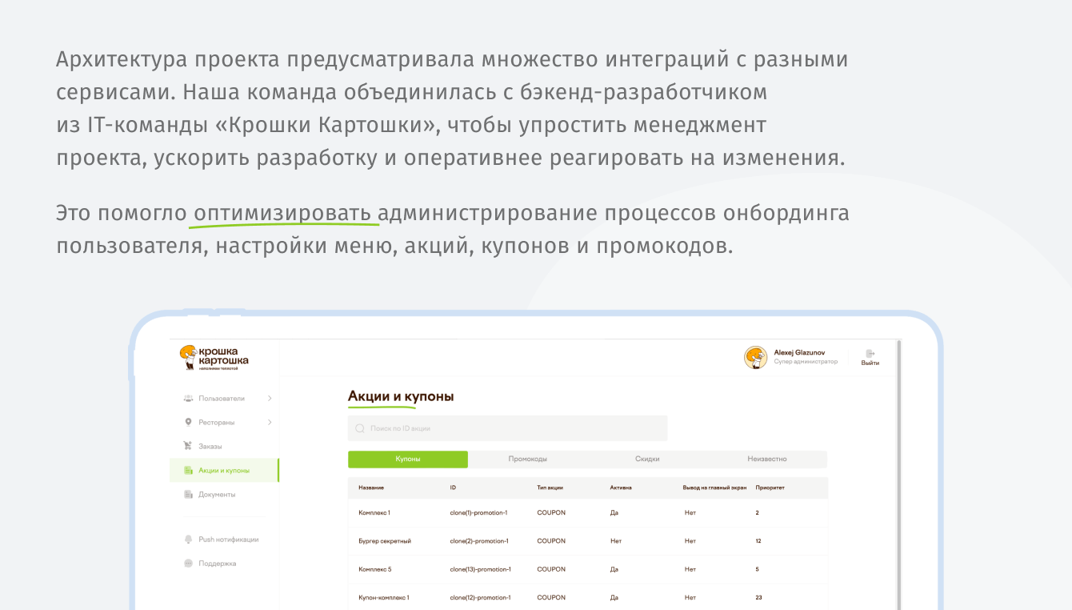Click priority value 23 in Купон-комплекс 1 row

[x=758, y=597]
